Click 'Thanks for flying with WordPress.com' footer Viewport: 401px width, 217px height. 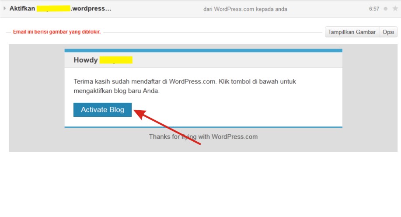click(203, 136)
